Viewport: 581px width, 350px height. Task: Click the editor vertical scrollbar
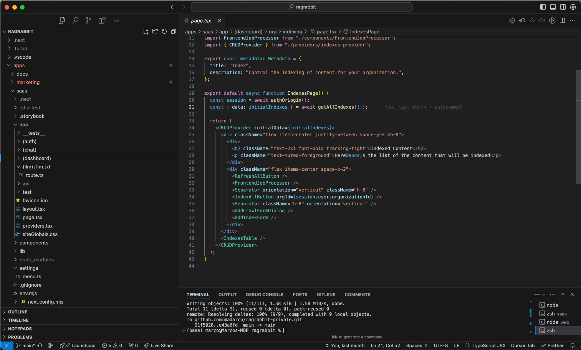point(578,127)
